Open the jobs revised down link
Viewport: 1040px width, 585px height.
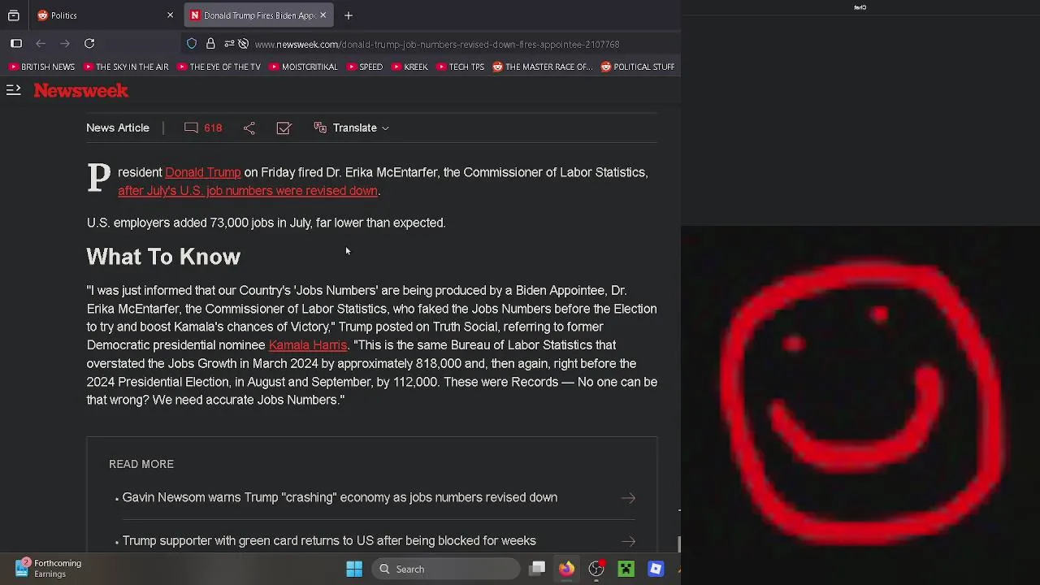(x=248, y=191)
